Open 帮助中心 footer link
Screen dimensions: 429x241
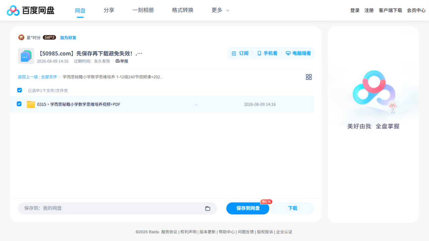(x=227, y=232)
